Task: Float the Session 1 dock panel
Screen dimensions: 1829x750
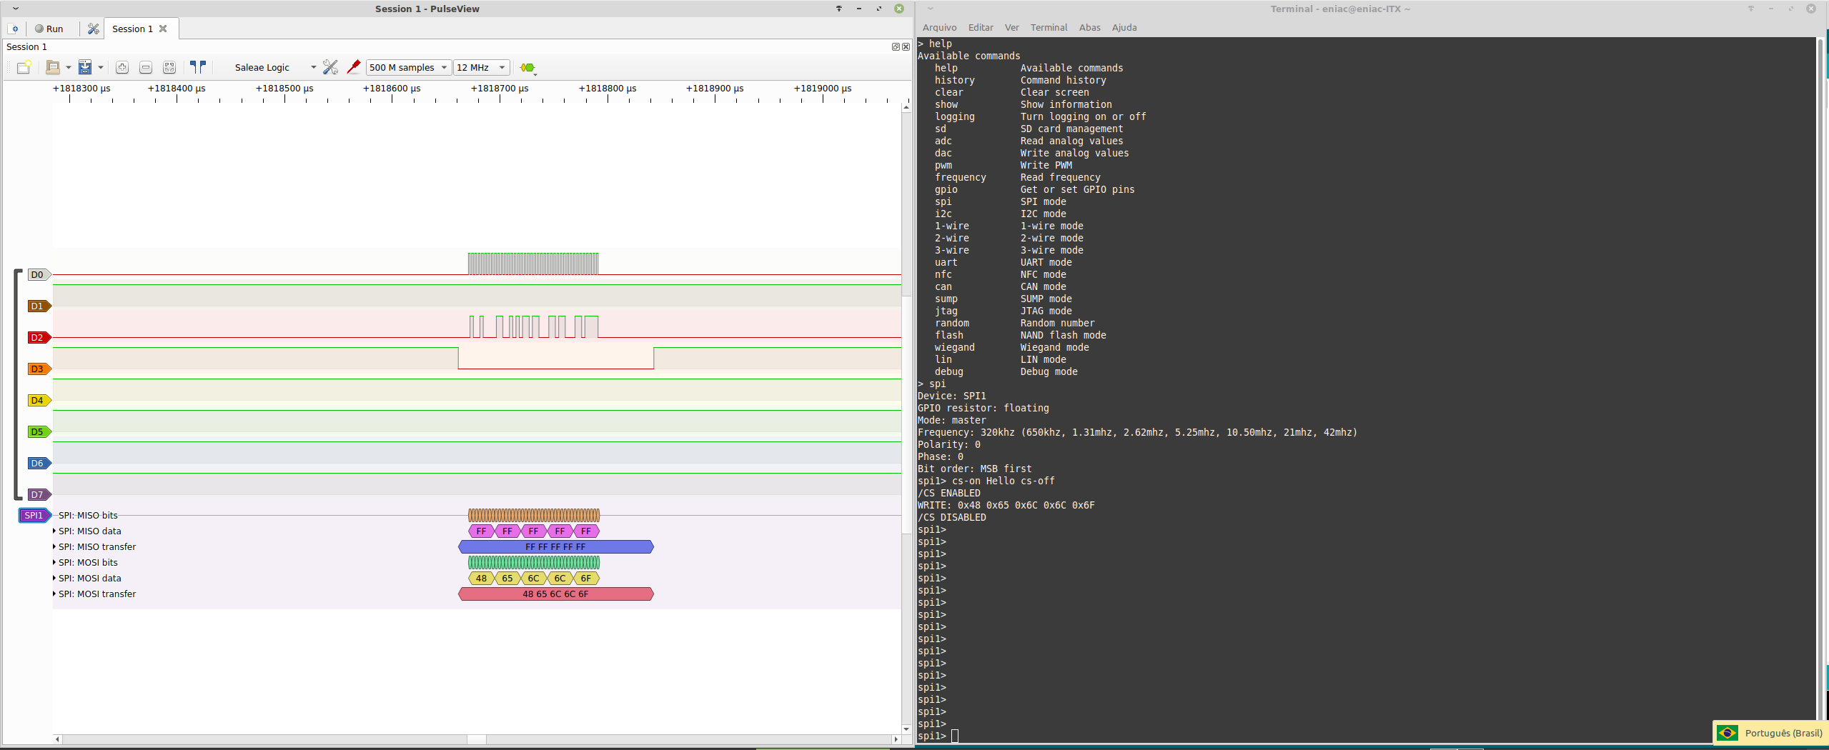Action: coord(896,46)
